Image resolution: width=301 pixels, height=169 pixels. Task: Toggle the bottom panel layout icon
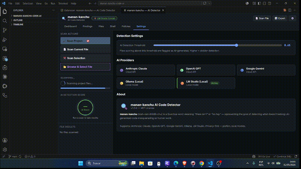point(265,3)
